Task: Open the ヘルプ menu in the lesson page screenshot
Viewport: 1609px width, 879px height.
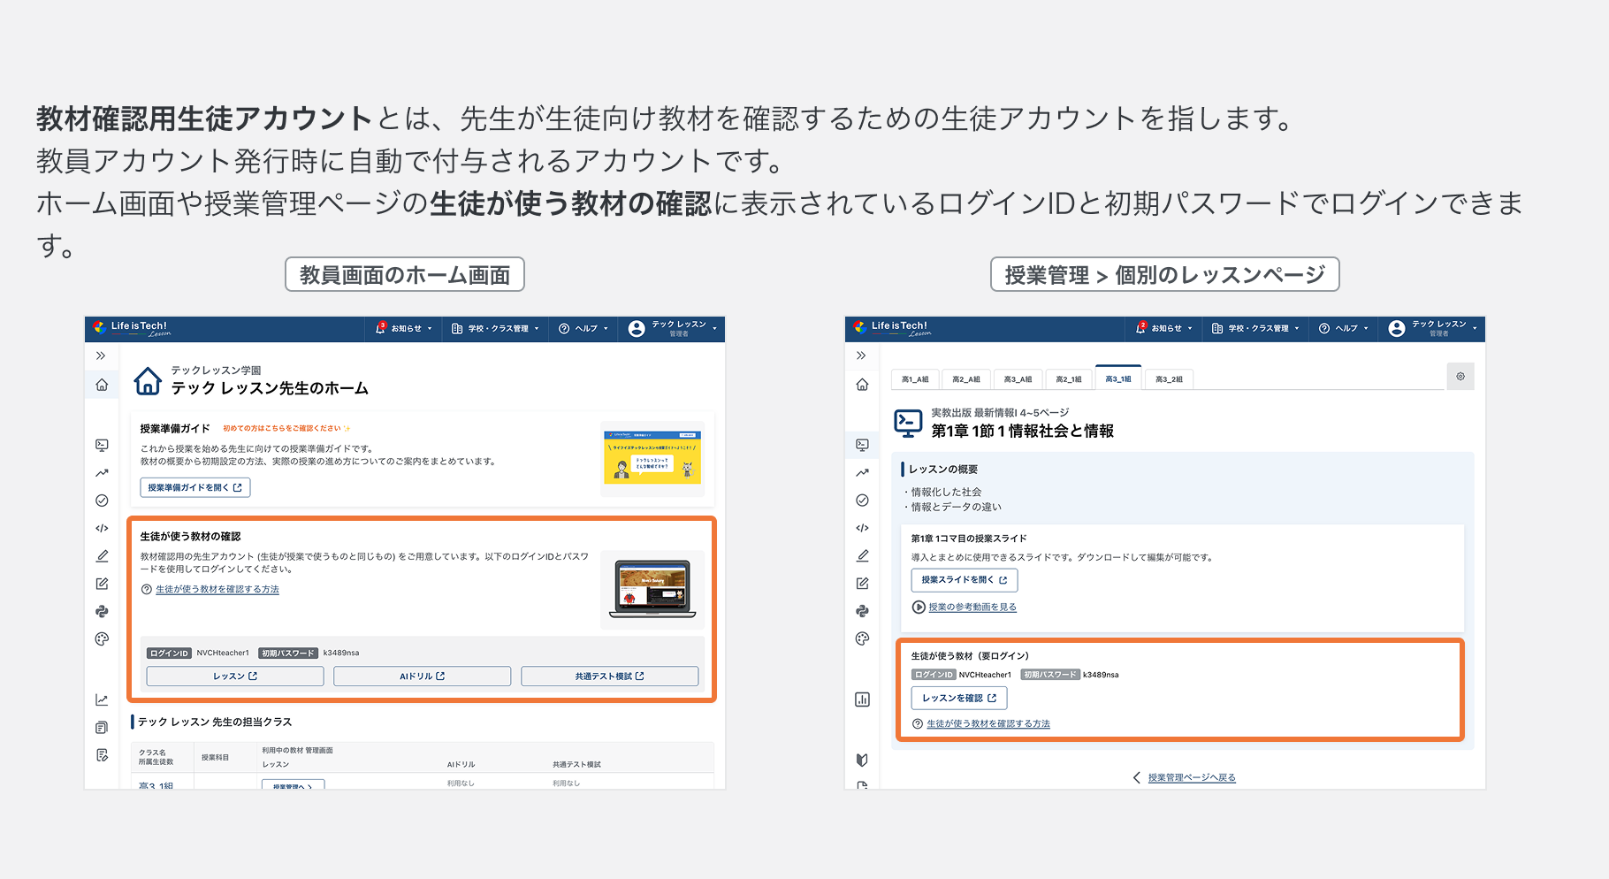Action: [x=1344, y=328]
